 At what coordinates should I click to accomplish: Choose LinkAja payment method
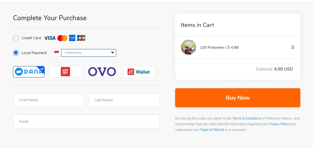pos(65,72)
